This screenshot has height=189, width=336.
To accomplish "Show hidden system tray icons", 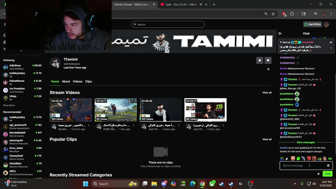I will coord(295,184).
